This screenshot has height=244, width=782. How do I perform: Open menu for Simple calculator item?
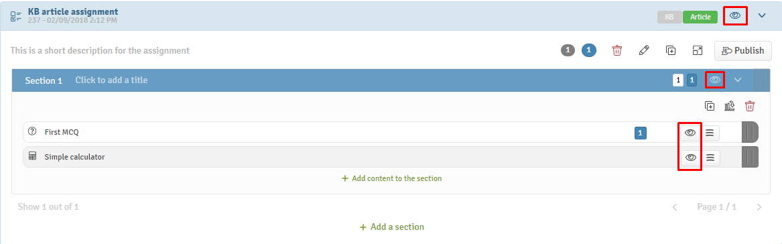[x=710, y=158]
